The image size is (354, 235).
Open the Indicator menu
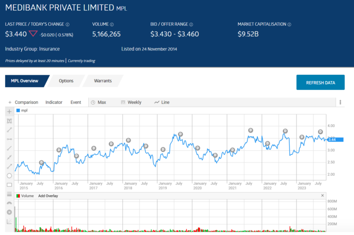coord(54,102)
